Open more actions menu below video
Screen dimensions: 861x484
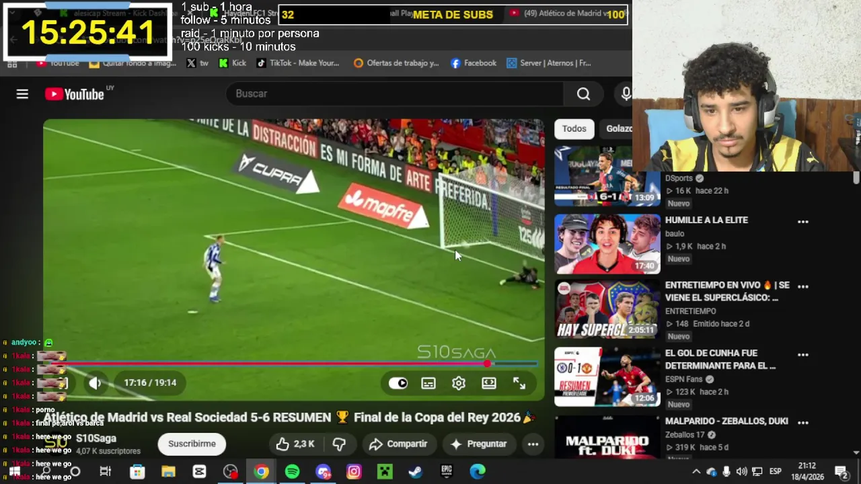(x=533, y=444)
